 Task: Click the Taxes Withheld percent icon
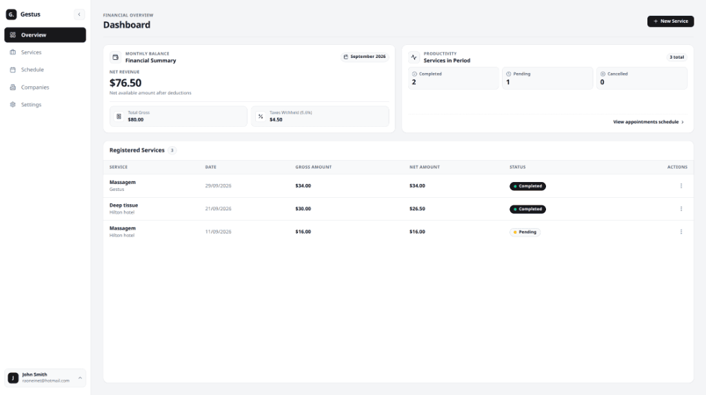(x=261, y=117)
